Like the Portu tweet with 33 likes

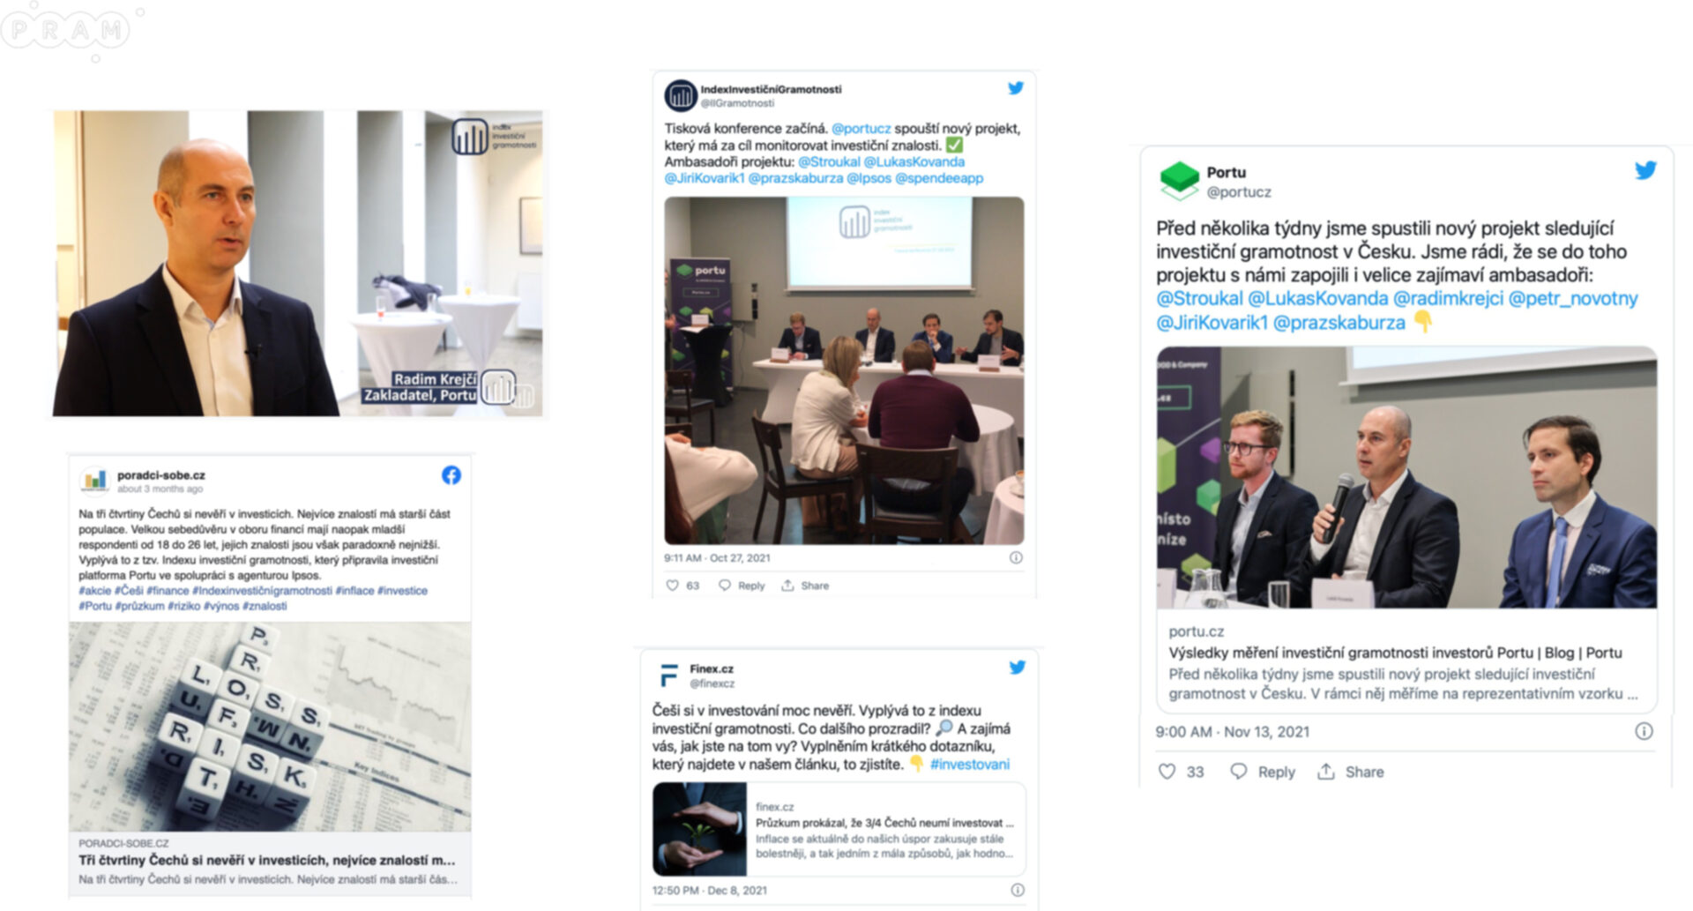(1167, 772)
